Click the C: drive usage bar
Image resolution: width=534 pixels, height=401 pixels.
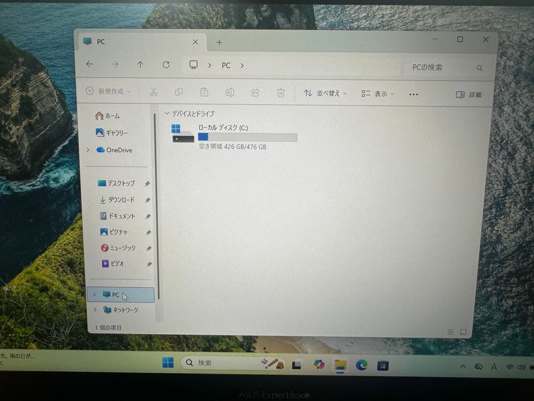(x=248, y=138)
